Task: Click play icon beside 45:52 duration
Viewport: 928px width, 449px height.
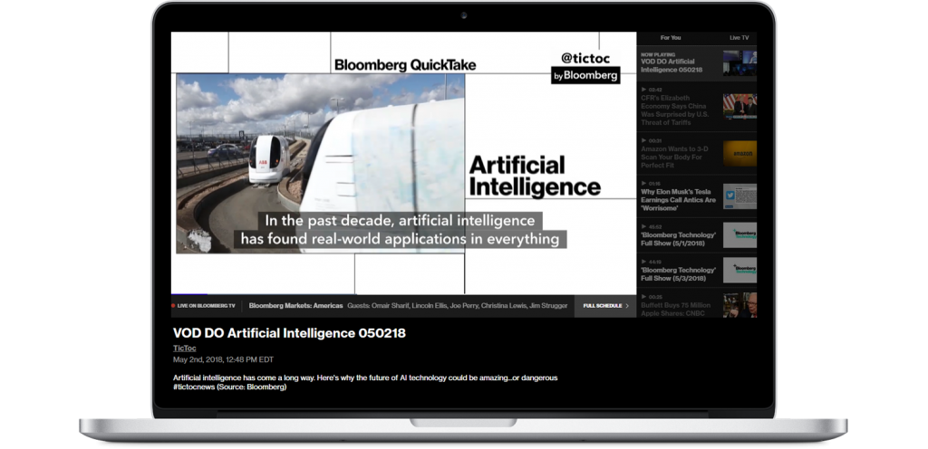Action: [x=644, y=227]
